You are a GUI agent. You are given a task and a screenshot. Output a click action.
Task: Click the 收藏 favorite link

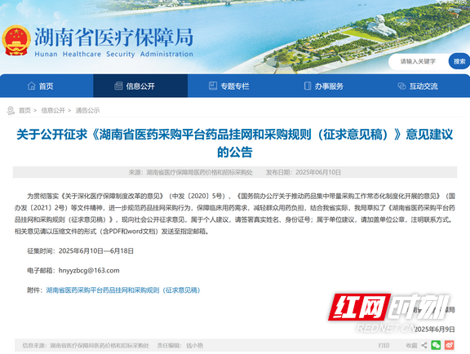tap(411, 345)
